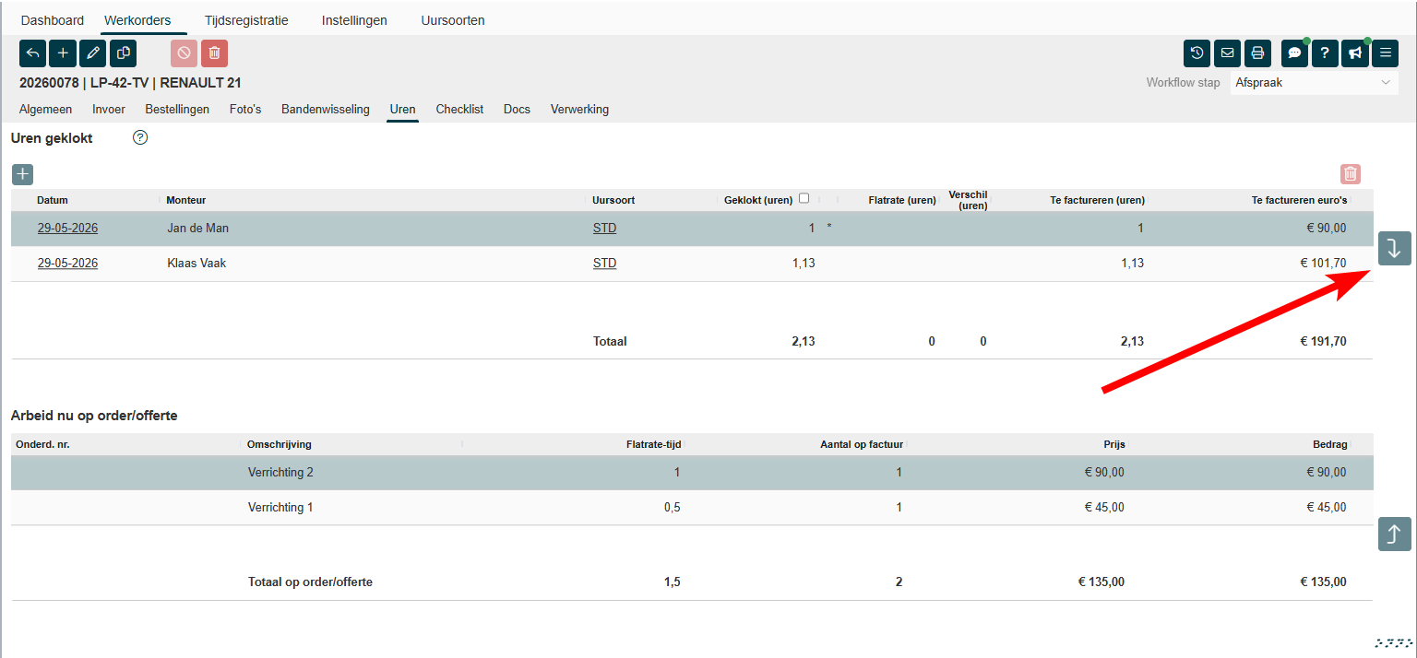Select the Jan de Man row
This screenshot has height=658, width=1417.
click(692, 229)
